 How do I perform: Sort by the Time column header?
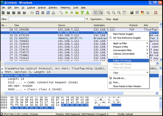[x=35, y=25]
